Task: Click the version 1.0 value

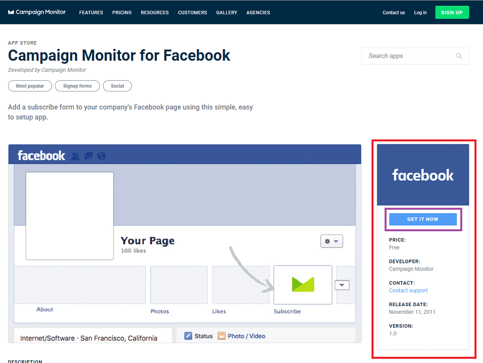Action: [x=393, y=334]
